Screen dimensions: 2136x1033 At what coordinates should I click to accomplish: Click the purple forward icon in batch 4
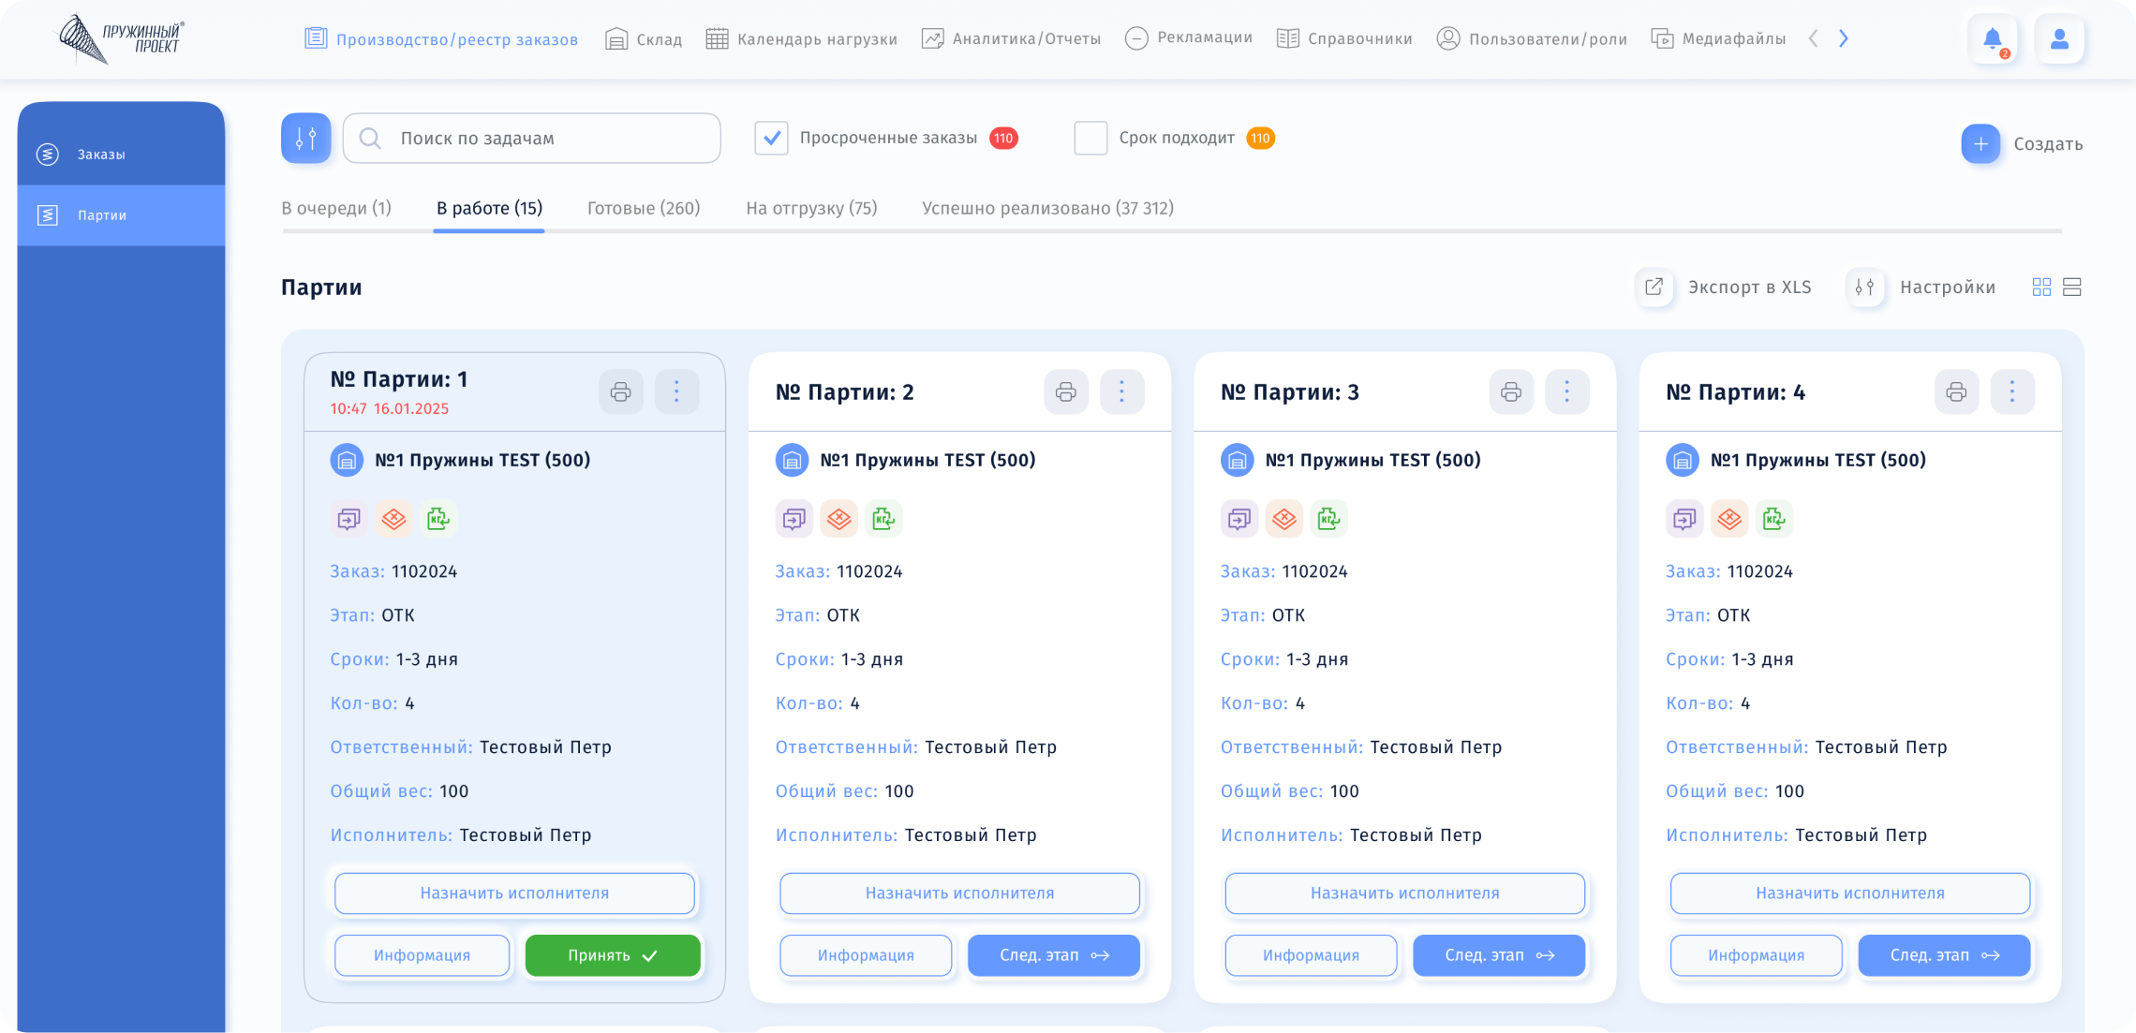pyautogui.click(x=1684, y=519)
